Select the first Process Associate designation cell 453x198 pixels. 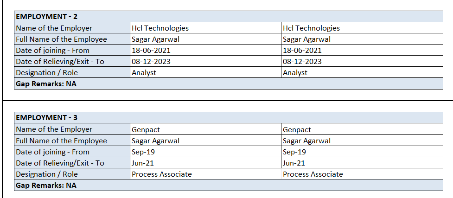161,174
